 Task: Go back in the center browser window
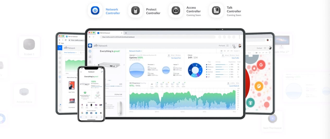click(x=90, y=37)
